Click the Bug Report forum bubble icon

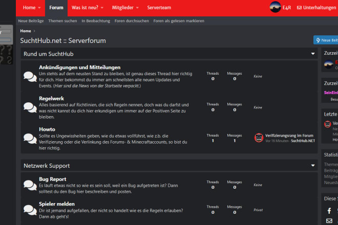(30, 185)
